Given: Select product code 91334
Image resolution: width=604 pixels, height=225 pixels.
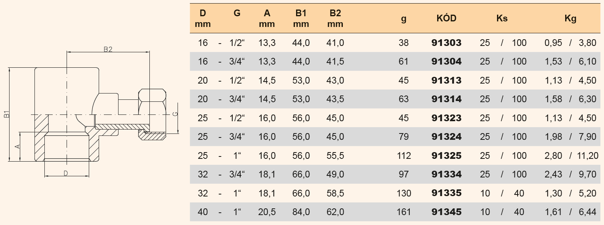Looking at the screenshot, I should 446,174.
